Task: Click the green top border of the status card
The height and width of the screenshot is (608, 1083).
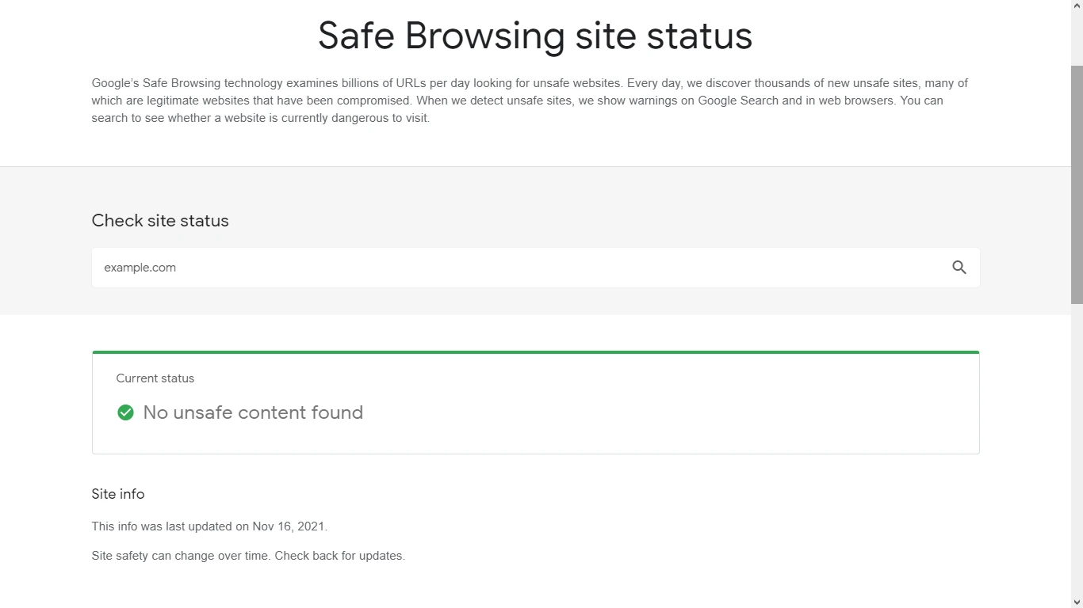Action: click(536, 352)
